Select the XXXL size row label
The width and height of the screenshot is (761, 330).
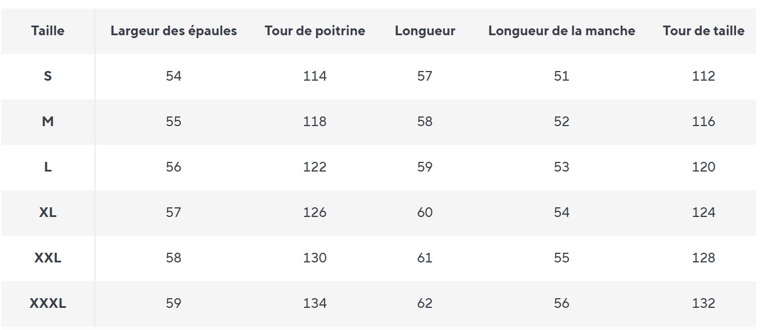(x=48, y=303)
